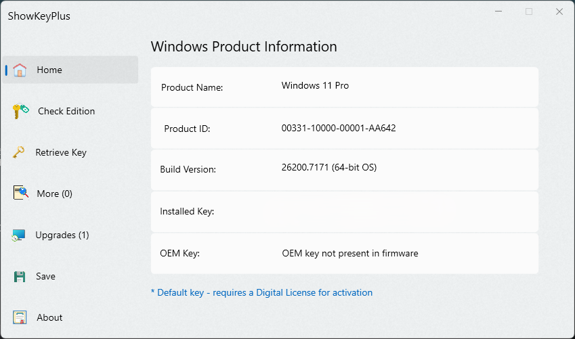Click the More notepad magnifier icon
Image resolution: width=575 pixels, height=339 pixels.
20,192
